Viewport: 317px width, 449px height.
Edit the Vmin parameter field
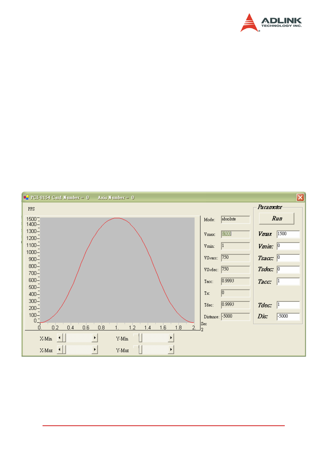[288, 246]
